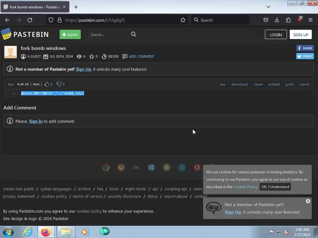This screenshot has height=238, width=318.
Task: Open the report abuse footer link
Action: tap(176, 196)
